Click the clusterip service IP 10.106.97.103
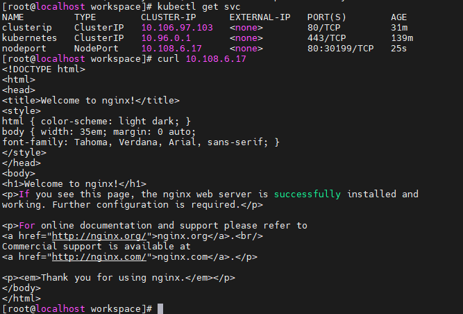 177,28
